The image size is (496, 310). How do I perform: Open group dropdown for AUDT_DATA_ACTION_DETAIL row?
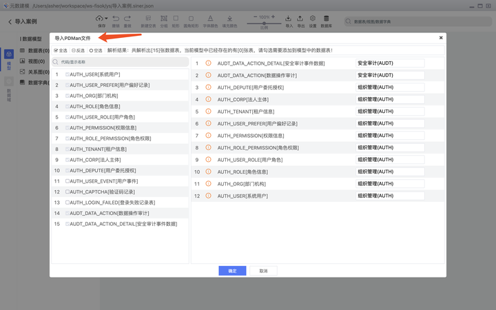(x=390, y=63)
